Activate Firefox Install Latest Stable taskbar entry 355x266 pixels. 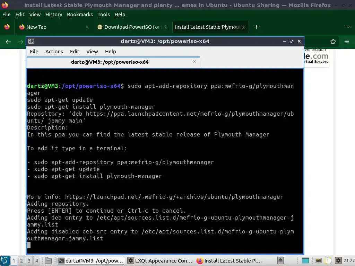(229, 260)
